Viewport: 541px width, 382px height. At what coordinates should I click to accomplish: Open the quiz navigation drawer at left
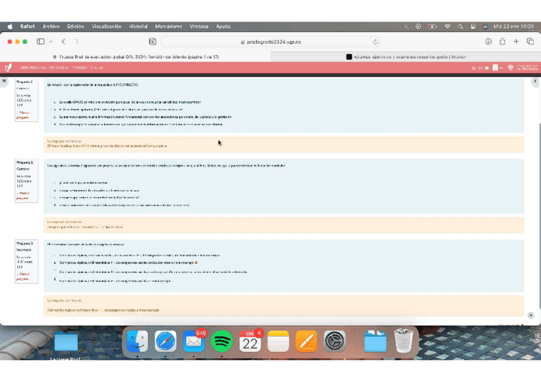point(4,82)
